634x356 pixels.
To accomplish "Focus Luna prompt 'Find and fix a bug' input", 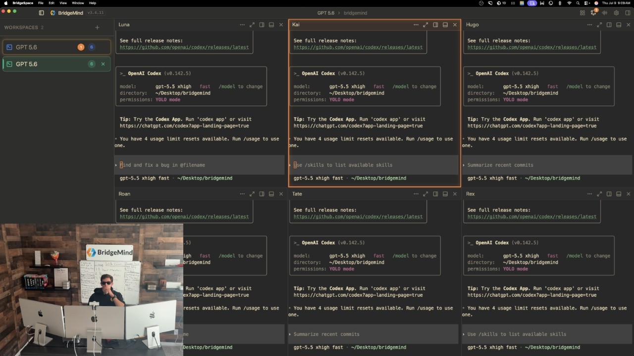I will tap(200, 165).
